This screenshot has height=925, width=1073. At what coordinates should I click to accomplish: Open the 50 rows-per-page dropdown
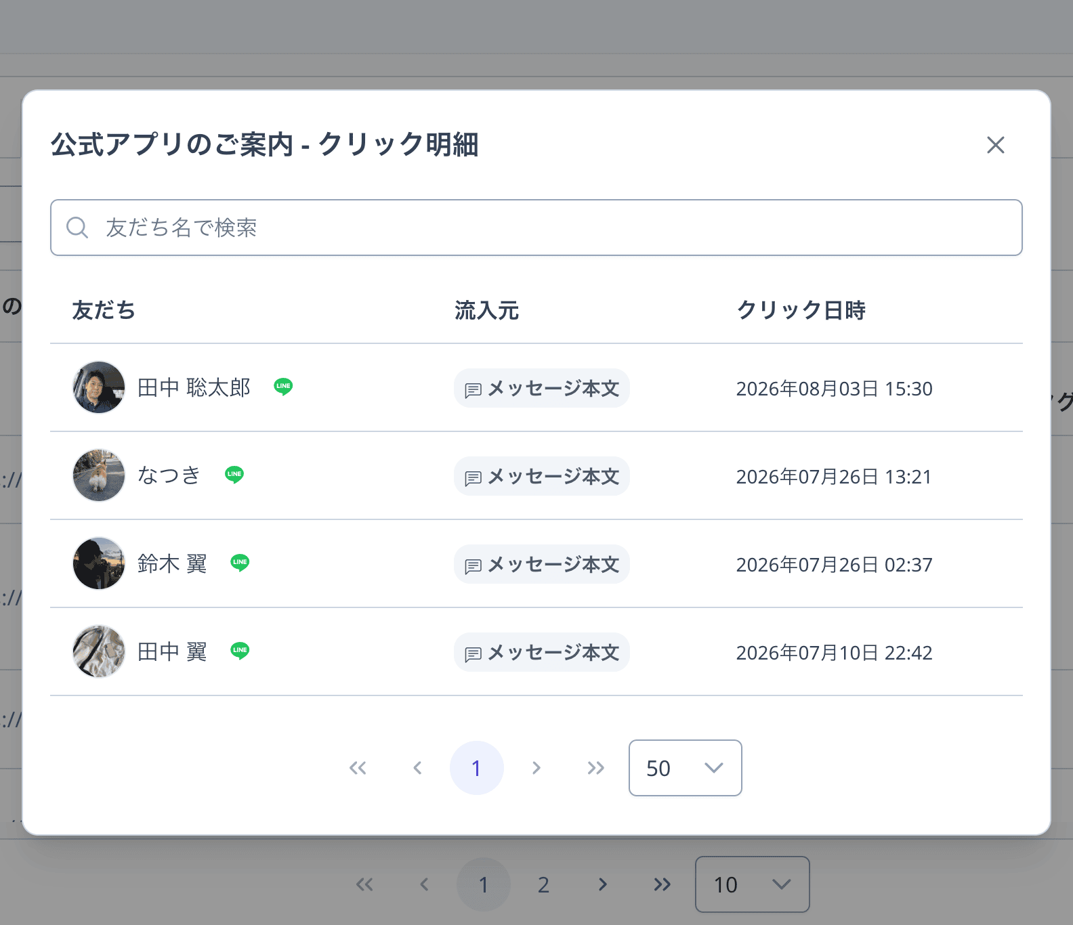pos(686,768)
